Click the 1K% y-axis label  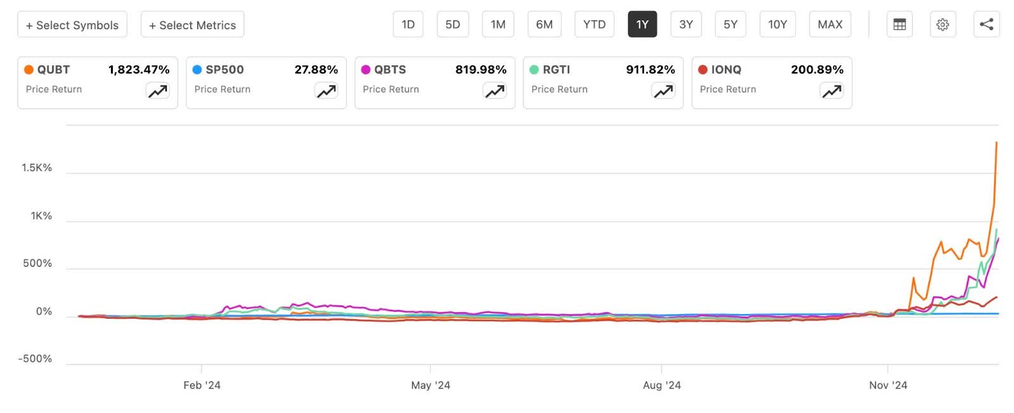[41, 216]
